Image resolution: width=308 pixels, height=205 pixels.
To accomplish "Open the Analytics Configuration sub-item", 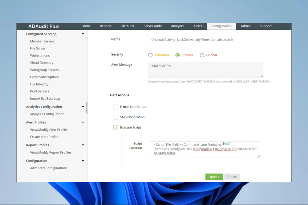I will pos(47,114).
